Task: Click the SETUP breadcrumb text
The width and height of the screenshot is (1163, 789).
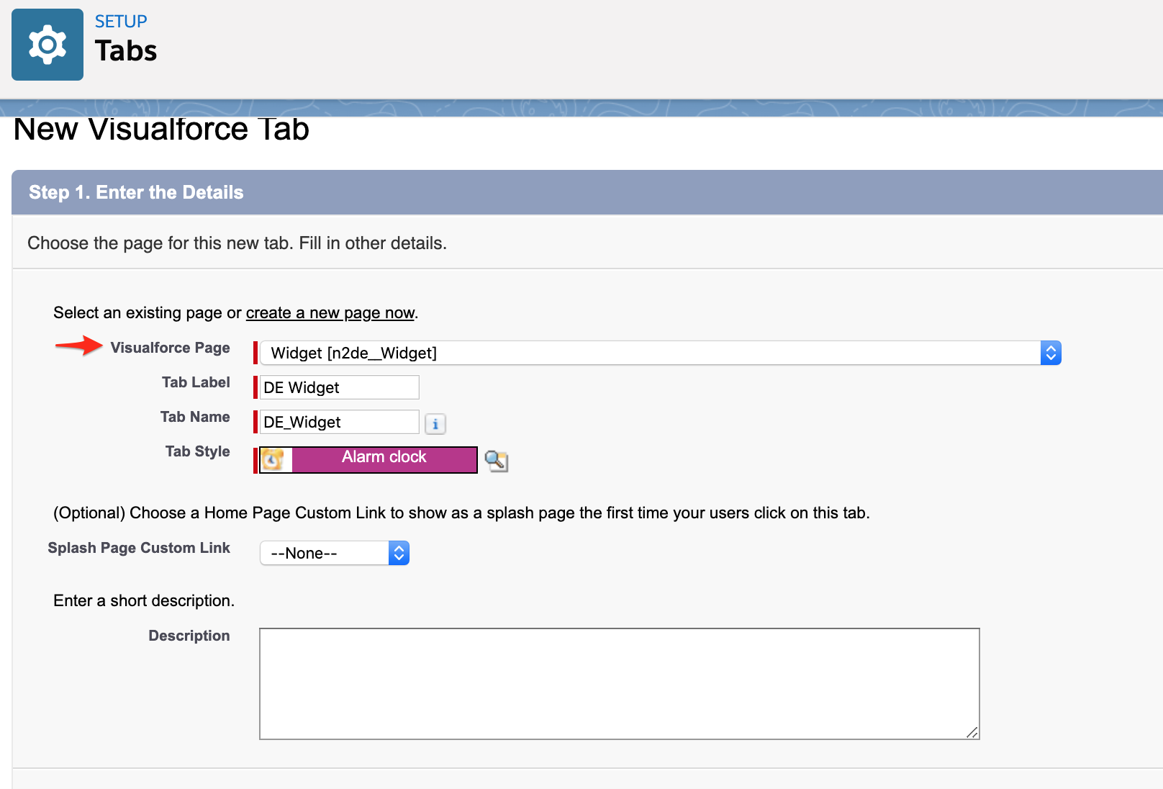Action: coord(121,22)
